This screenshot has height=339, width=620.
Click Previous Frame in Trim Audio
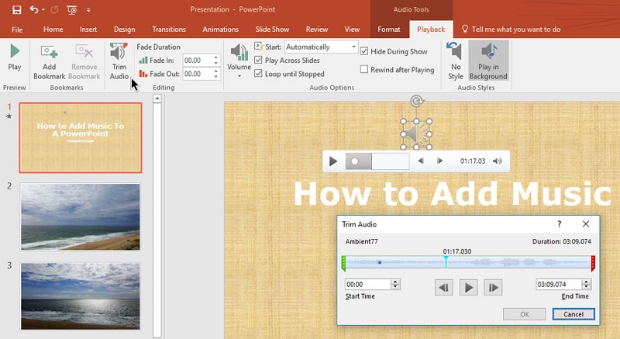(443, 288)
